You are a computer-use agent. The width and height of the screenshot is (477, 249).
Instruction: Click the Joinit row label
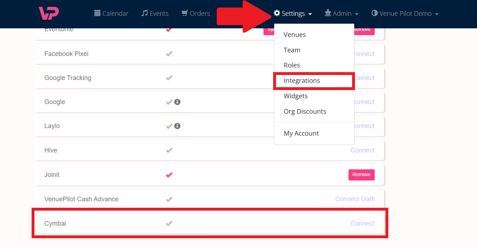coord(52,175)
